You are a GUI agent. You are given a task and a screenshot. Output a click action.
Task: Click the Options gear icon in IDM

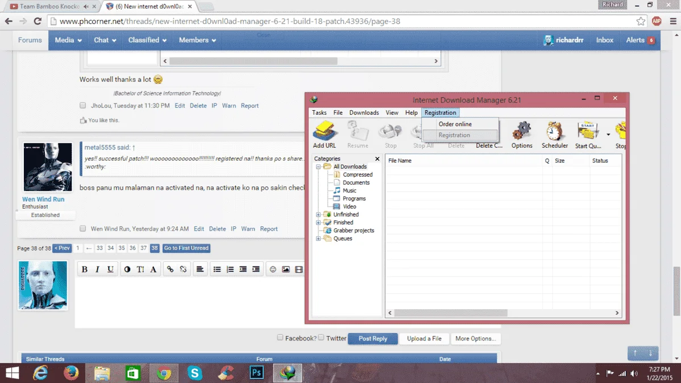[x=522, y=135]
